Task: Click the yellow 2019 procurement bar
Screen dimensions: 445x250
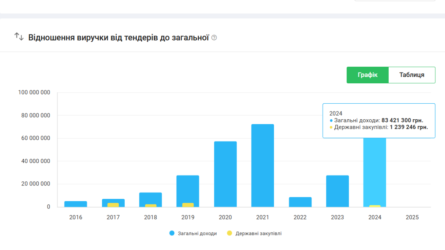Action: tap(188, 205)
